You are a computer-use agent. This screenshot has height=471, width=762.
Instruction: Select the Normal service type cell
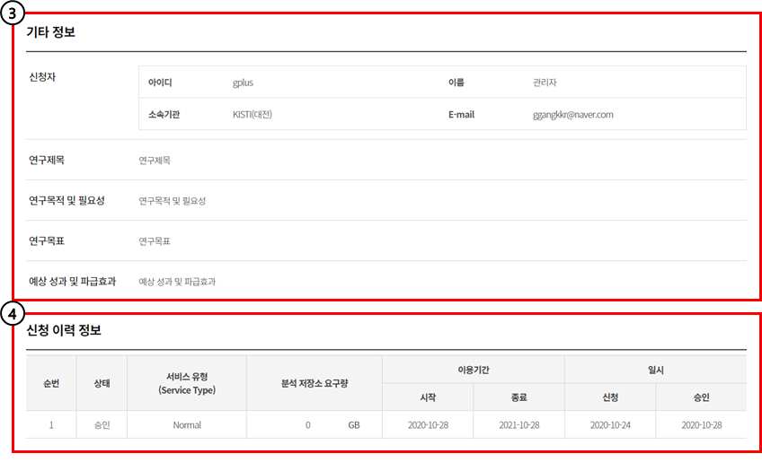click(x=187, y=425)
